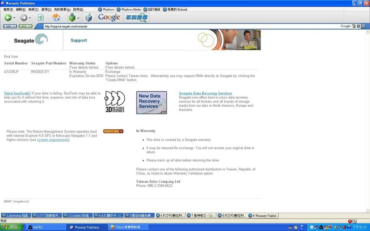Open the green dropdown left of the address bar

pos(26,26)
